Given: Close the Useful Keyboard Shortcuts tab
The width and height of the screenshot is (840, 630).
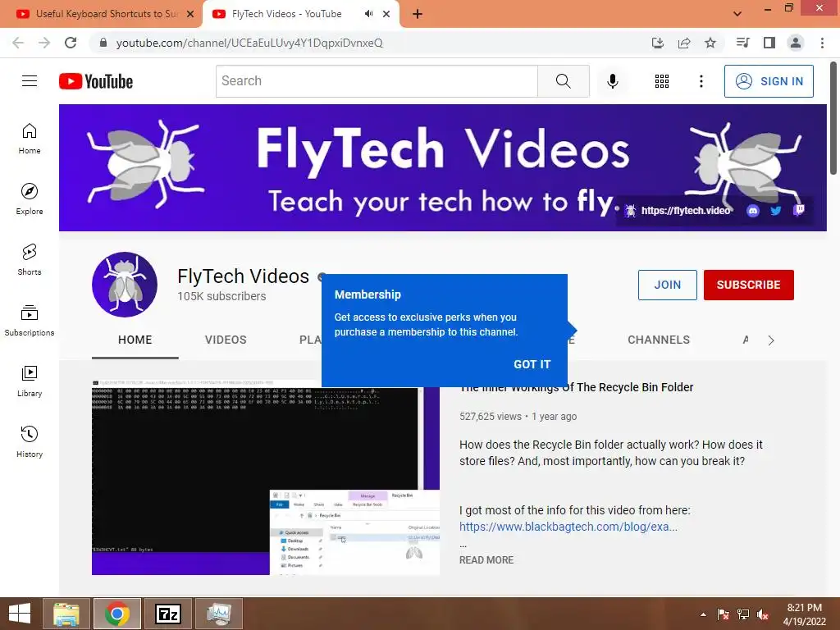Looking at the screenshot, I should tap(190, 15).
